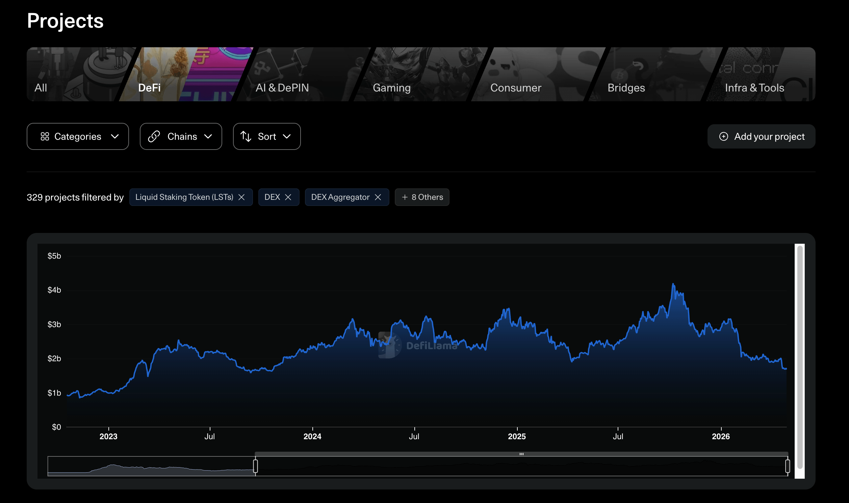Click the left range slider handle
849x503 pixels.
tap(256, 466)
